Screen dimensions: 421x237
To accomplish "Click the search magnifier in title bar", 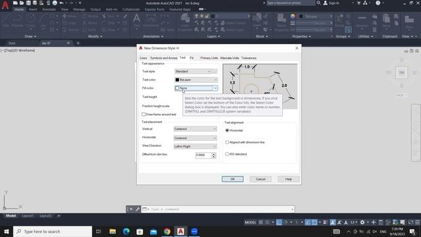I will (x=318, y=3).
